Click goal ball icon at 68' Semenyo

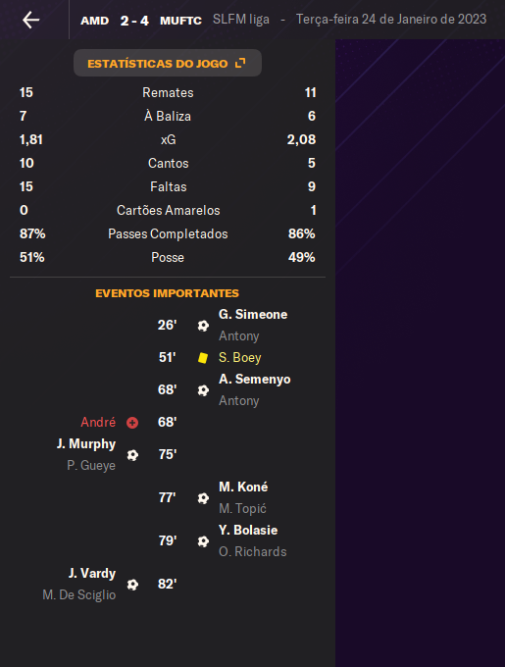tap(203, 390)
